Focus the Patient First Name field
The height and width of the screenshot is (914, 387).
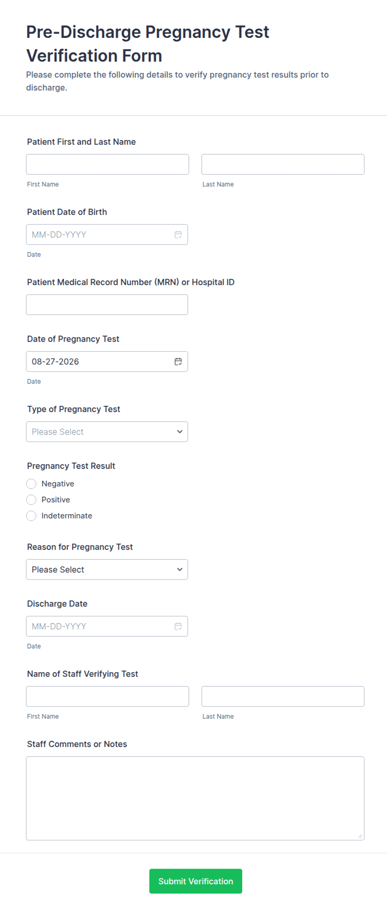107,164
